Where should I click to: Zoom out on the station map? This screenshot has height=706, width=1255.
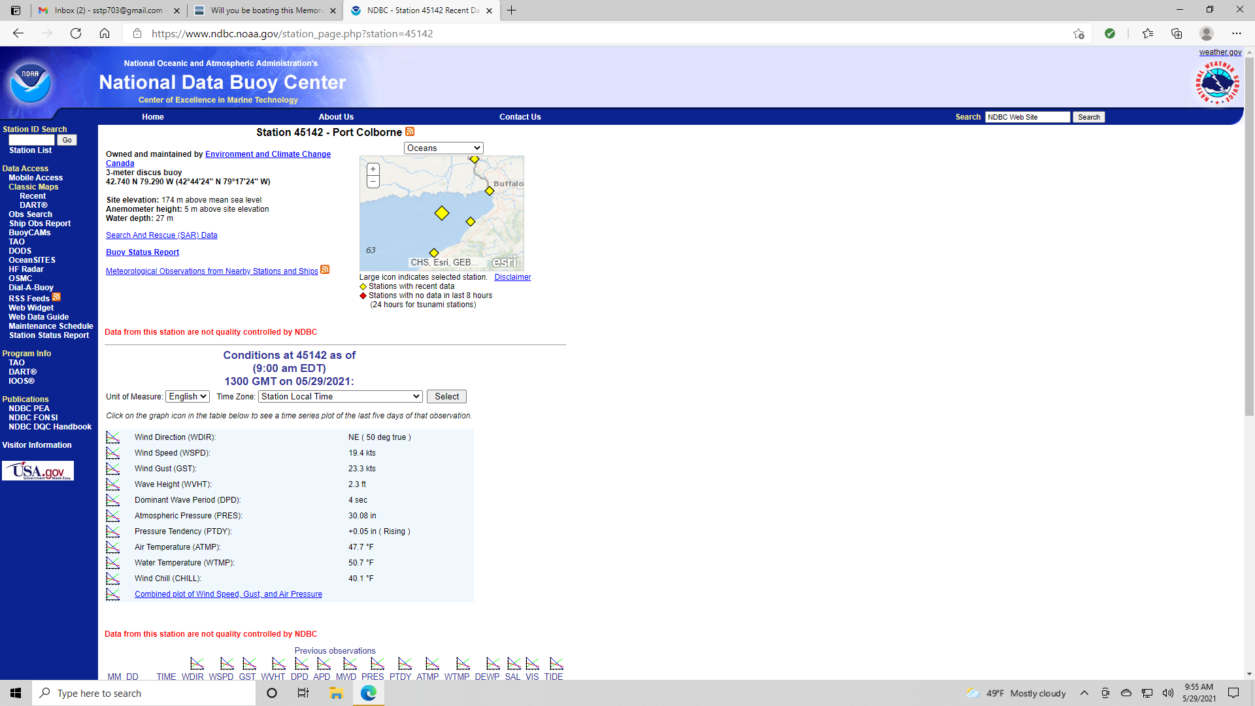tap(373, 182)
